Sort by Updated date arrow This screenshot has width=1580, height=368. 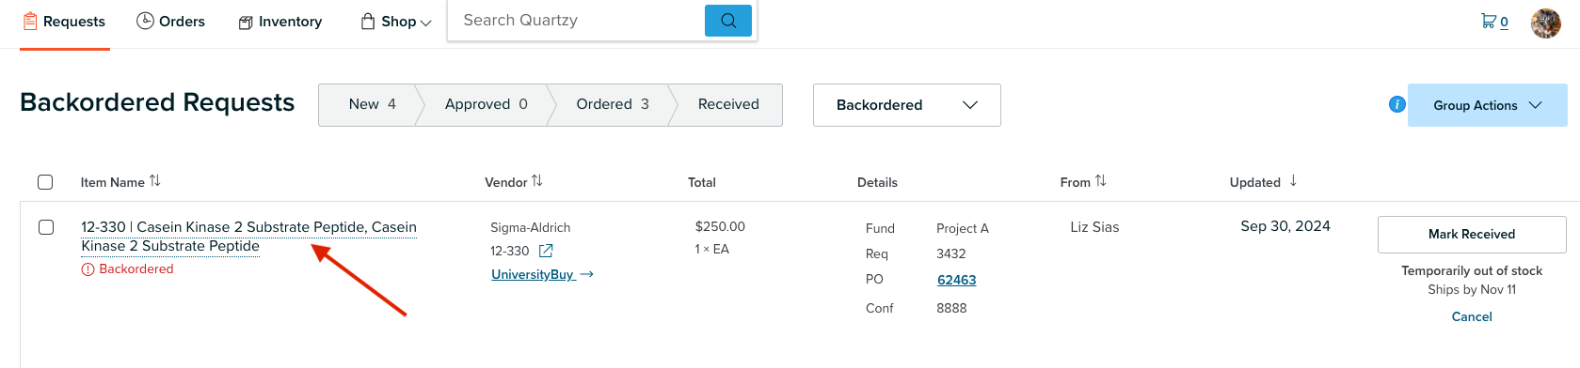point(1293,180)
